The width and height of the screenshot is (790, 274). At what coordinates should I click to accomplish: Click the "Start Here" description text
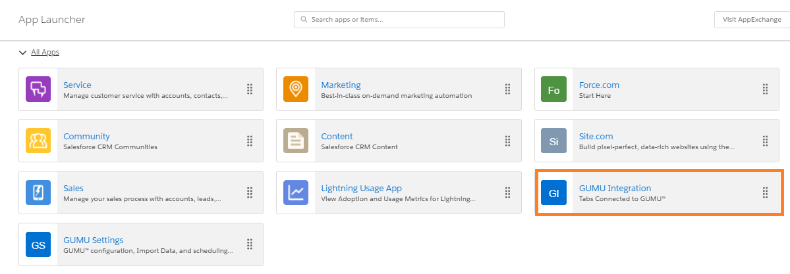click(595, 95)
